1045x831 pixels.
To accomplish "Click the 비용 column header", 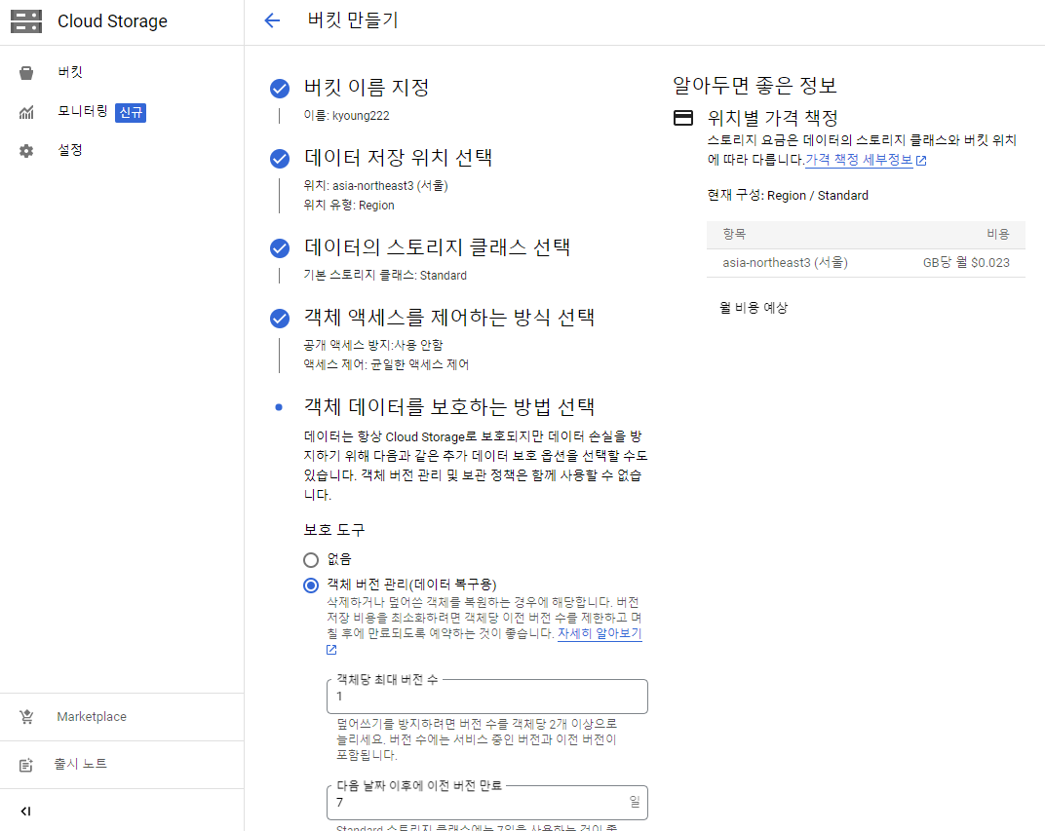I will coord(997,234).
